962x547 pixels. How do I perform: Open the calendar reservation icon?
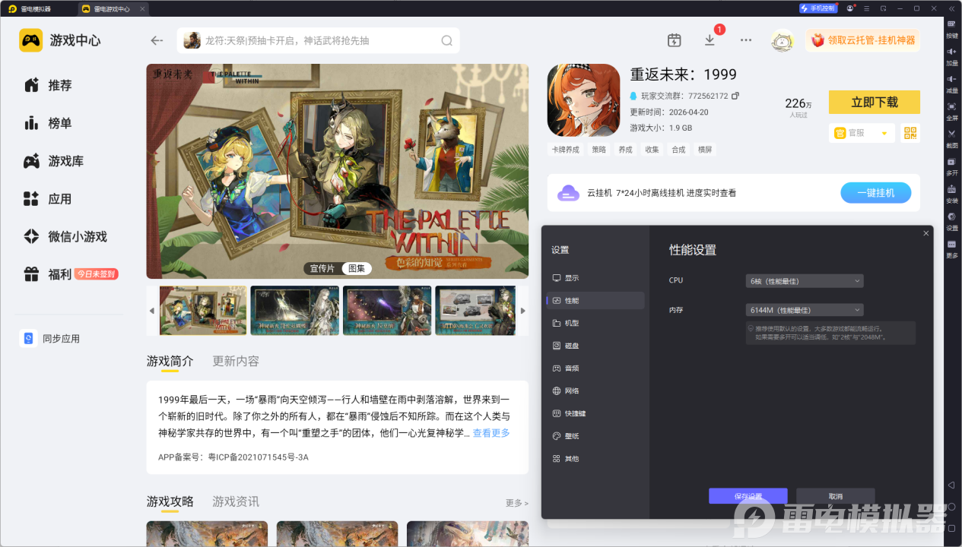coord(674,40)
